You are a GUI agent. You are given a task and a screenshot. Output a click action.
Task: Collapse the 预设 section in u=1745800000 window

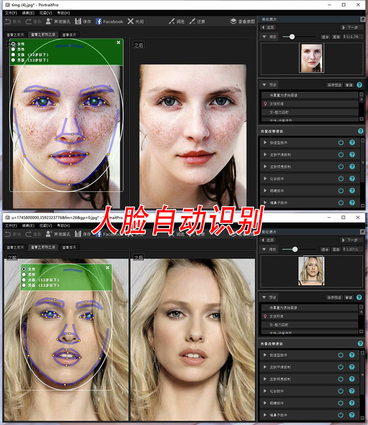(264, 297)
